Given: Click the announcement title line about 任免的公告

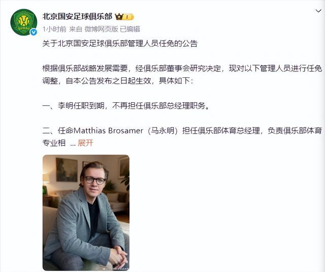Looking at the screenshot, I should (x=120, y=44).
